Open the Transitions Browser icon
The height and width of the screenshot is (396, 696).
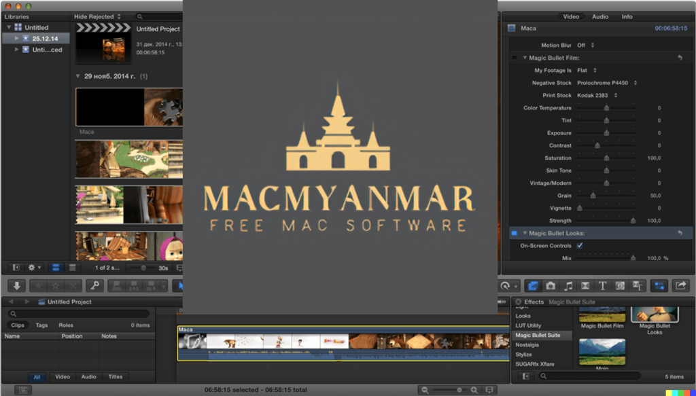click(585, 286)
